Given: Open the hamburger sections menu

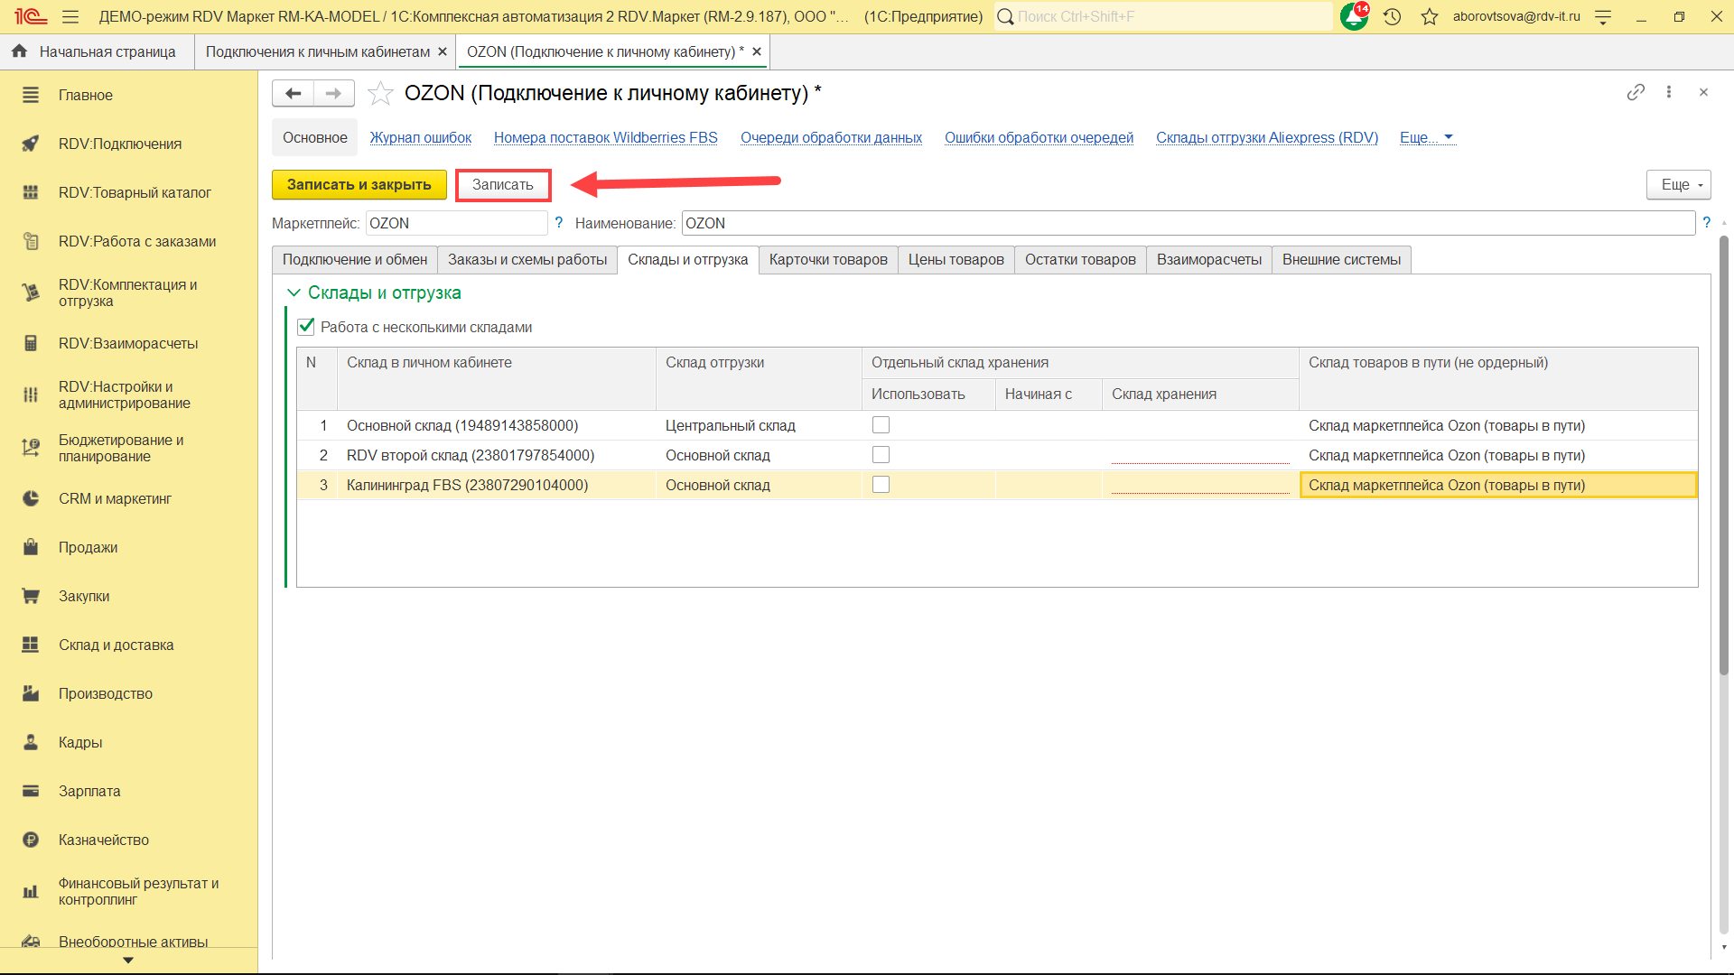Looking at the screenshot, I should pos(70,16).
